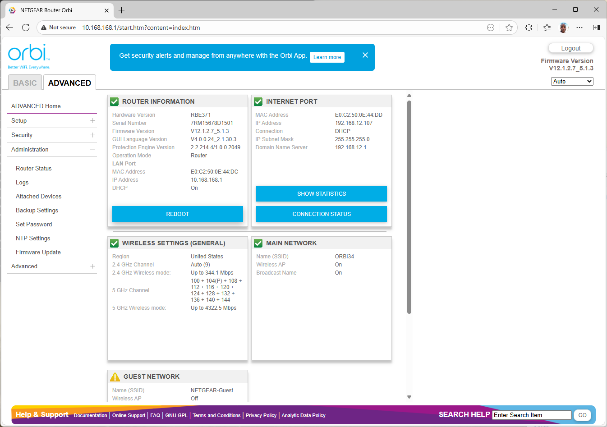Click the Enter Search Item field

click(x=532, y=415)
